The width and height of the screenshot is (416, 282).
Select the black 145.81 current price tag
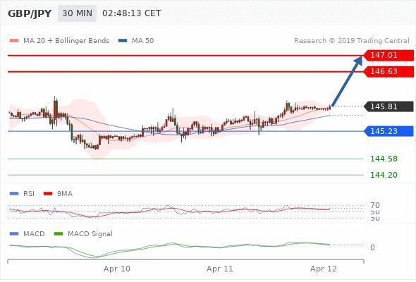389,106
